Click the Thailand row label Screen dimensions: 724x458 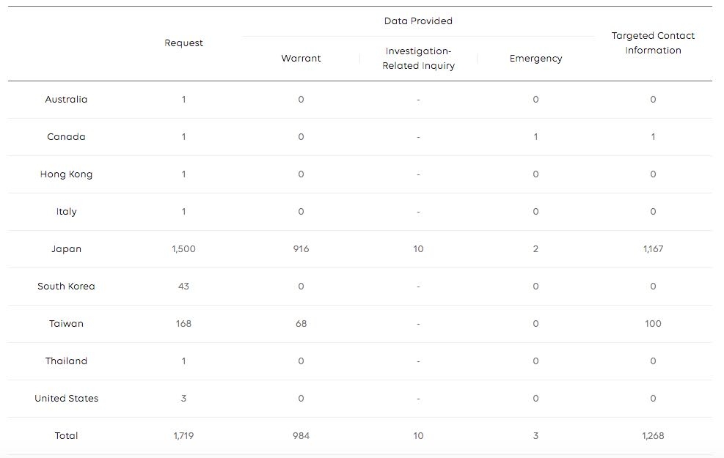click(x=66, y=361)
